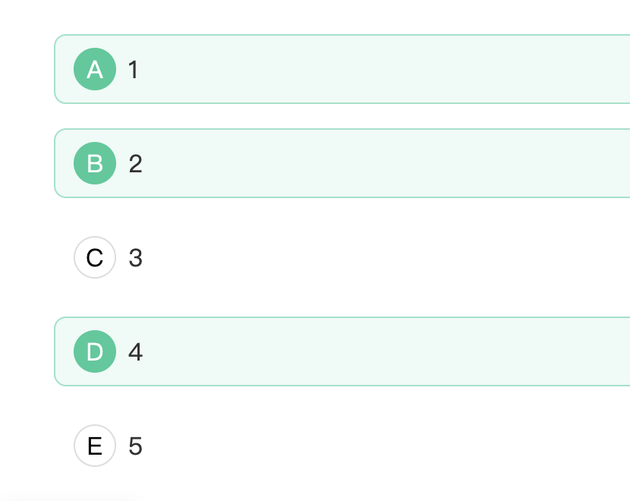Choose answer option C with value 3

click(342, 257)
